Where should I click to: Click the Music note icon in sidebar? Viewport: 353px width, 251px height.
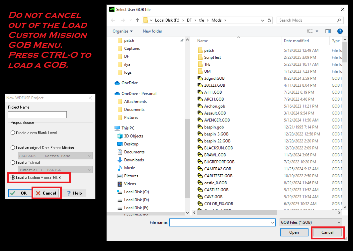[120, 168]
